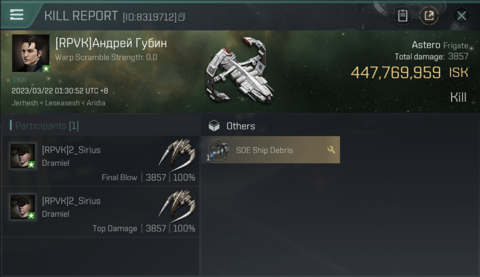Copy the kill report ID
Viewport: 480px width, 277px height.
(181, 17)
